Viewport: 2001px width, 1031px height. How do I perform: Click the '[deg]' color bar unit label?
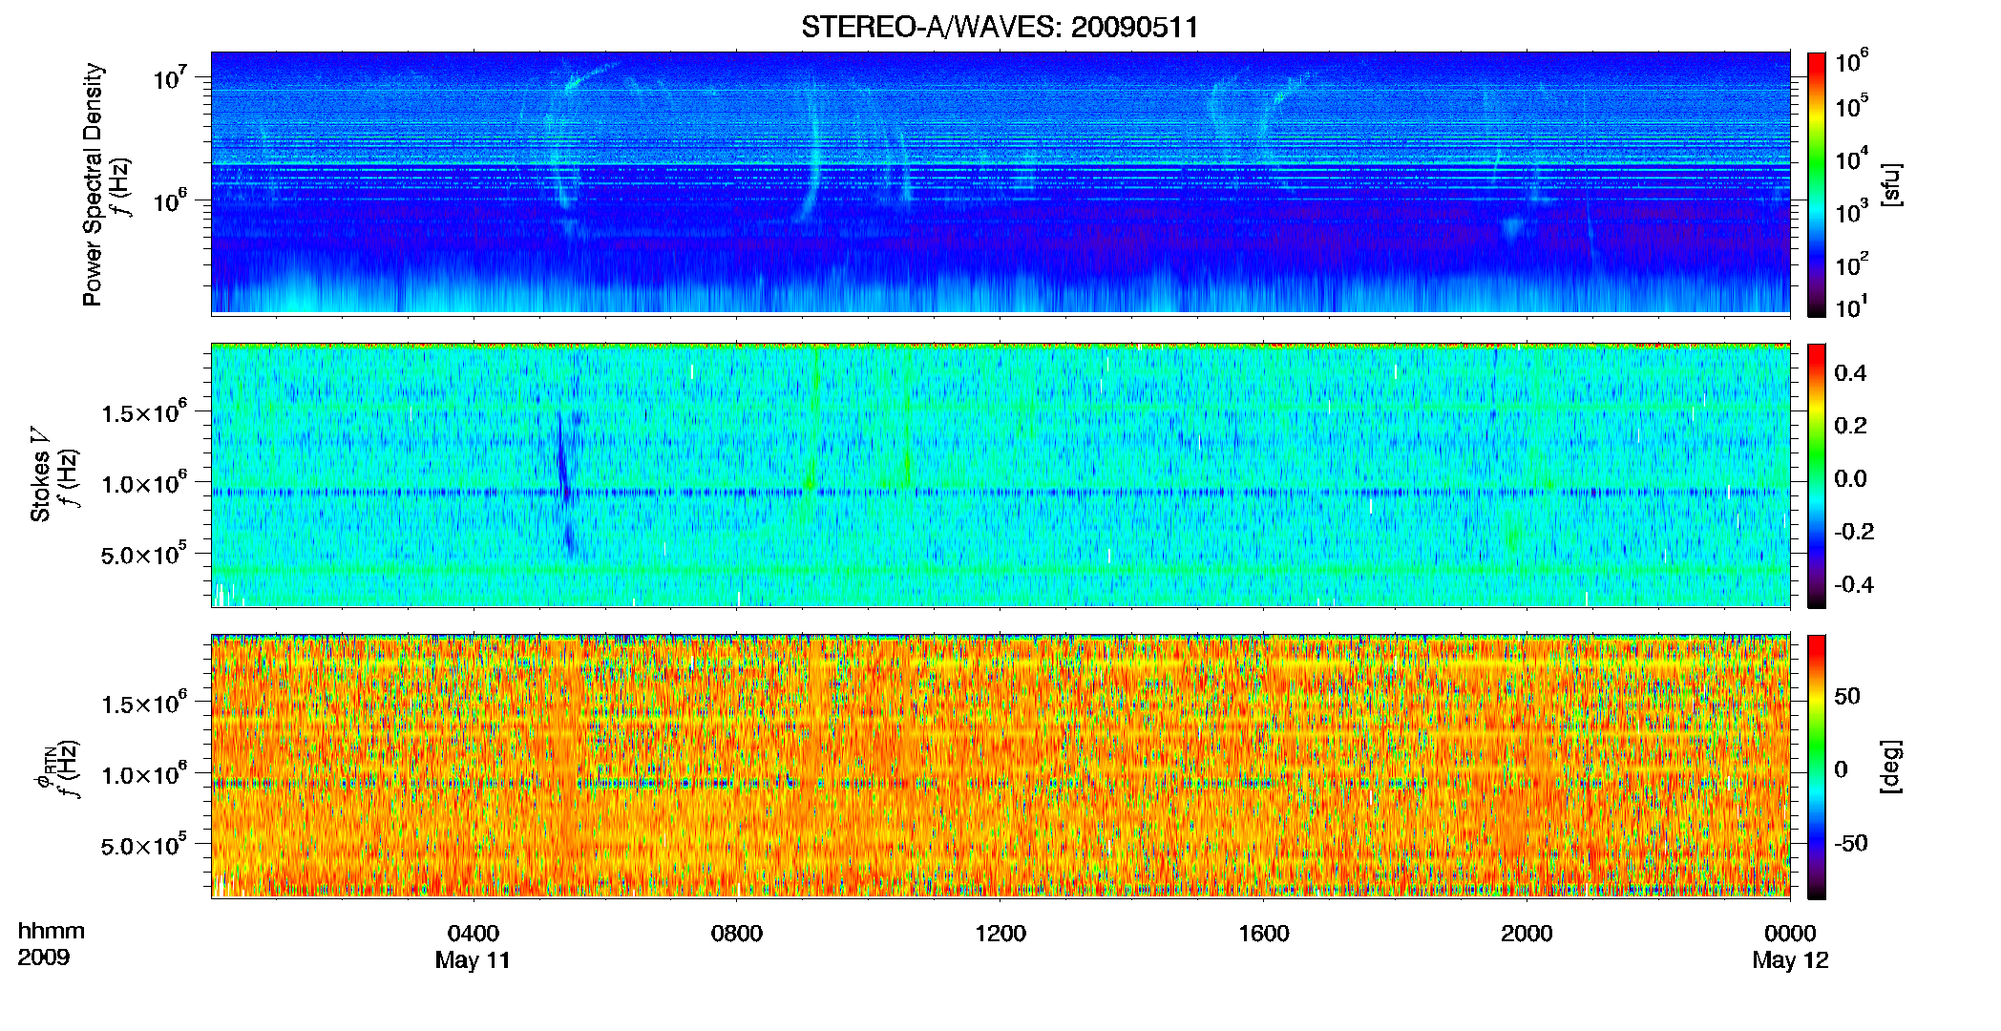[1890, 767]
